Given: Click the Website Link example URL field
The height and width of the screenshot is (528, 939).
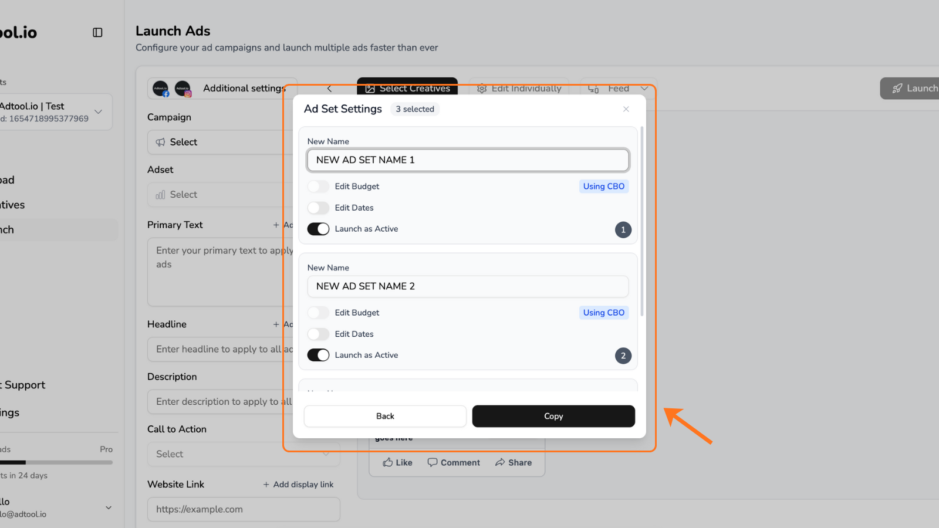Looking at the screenshot, I should 243,509.
